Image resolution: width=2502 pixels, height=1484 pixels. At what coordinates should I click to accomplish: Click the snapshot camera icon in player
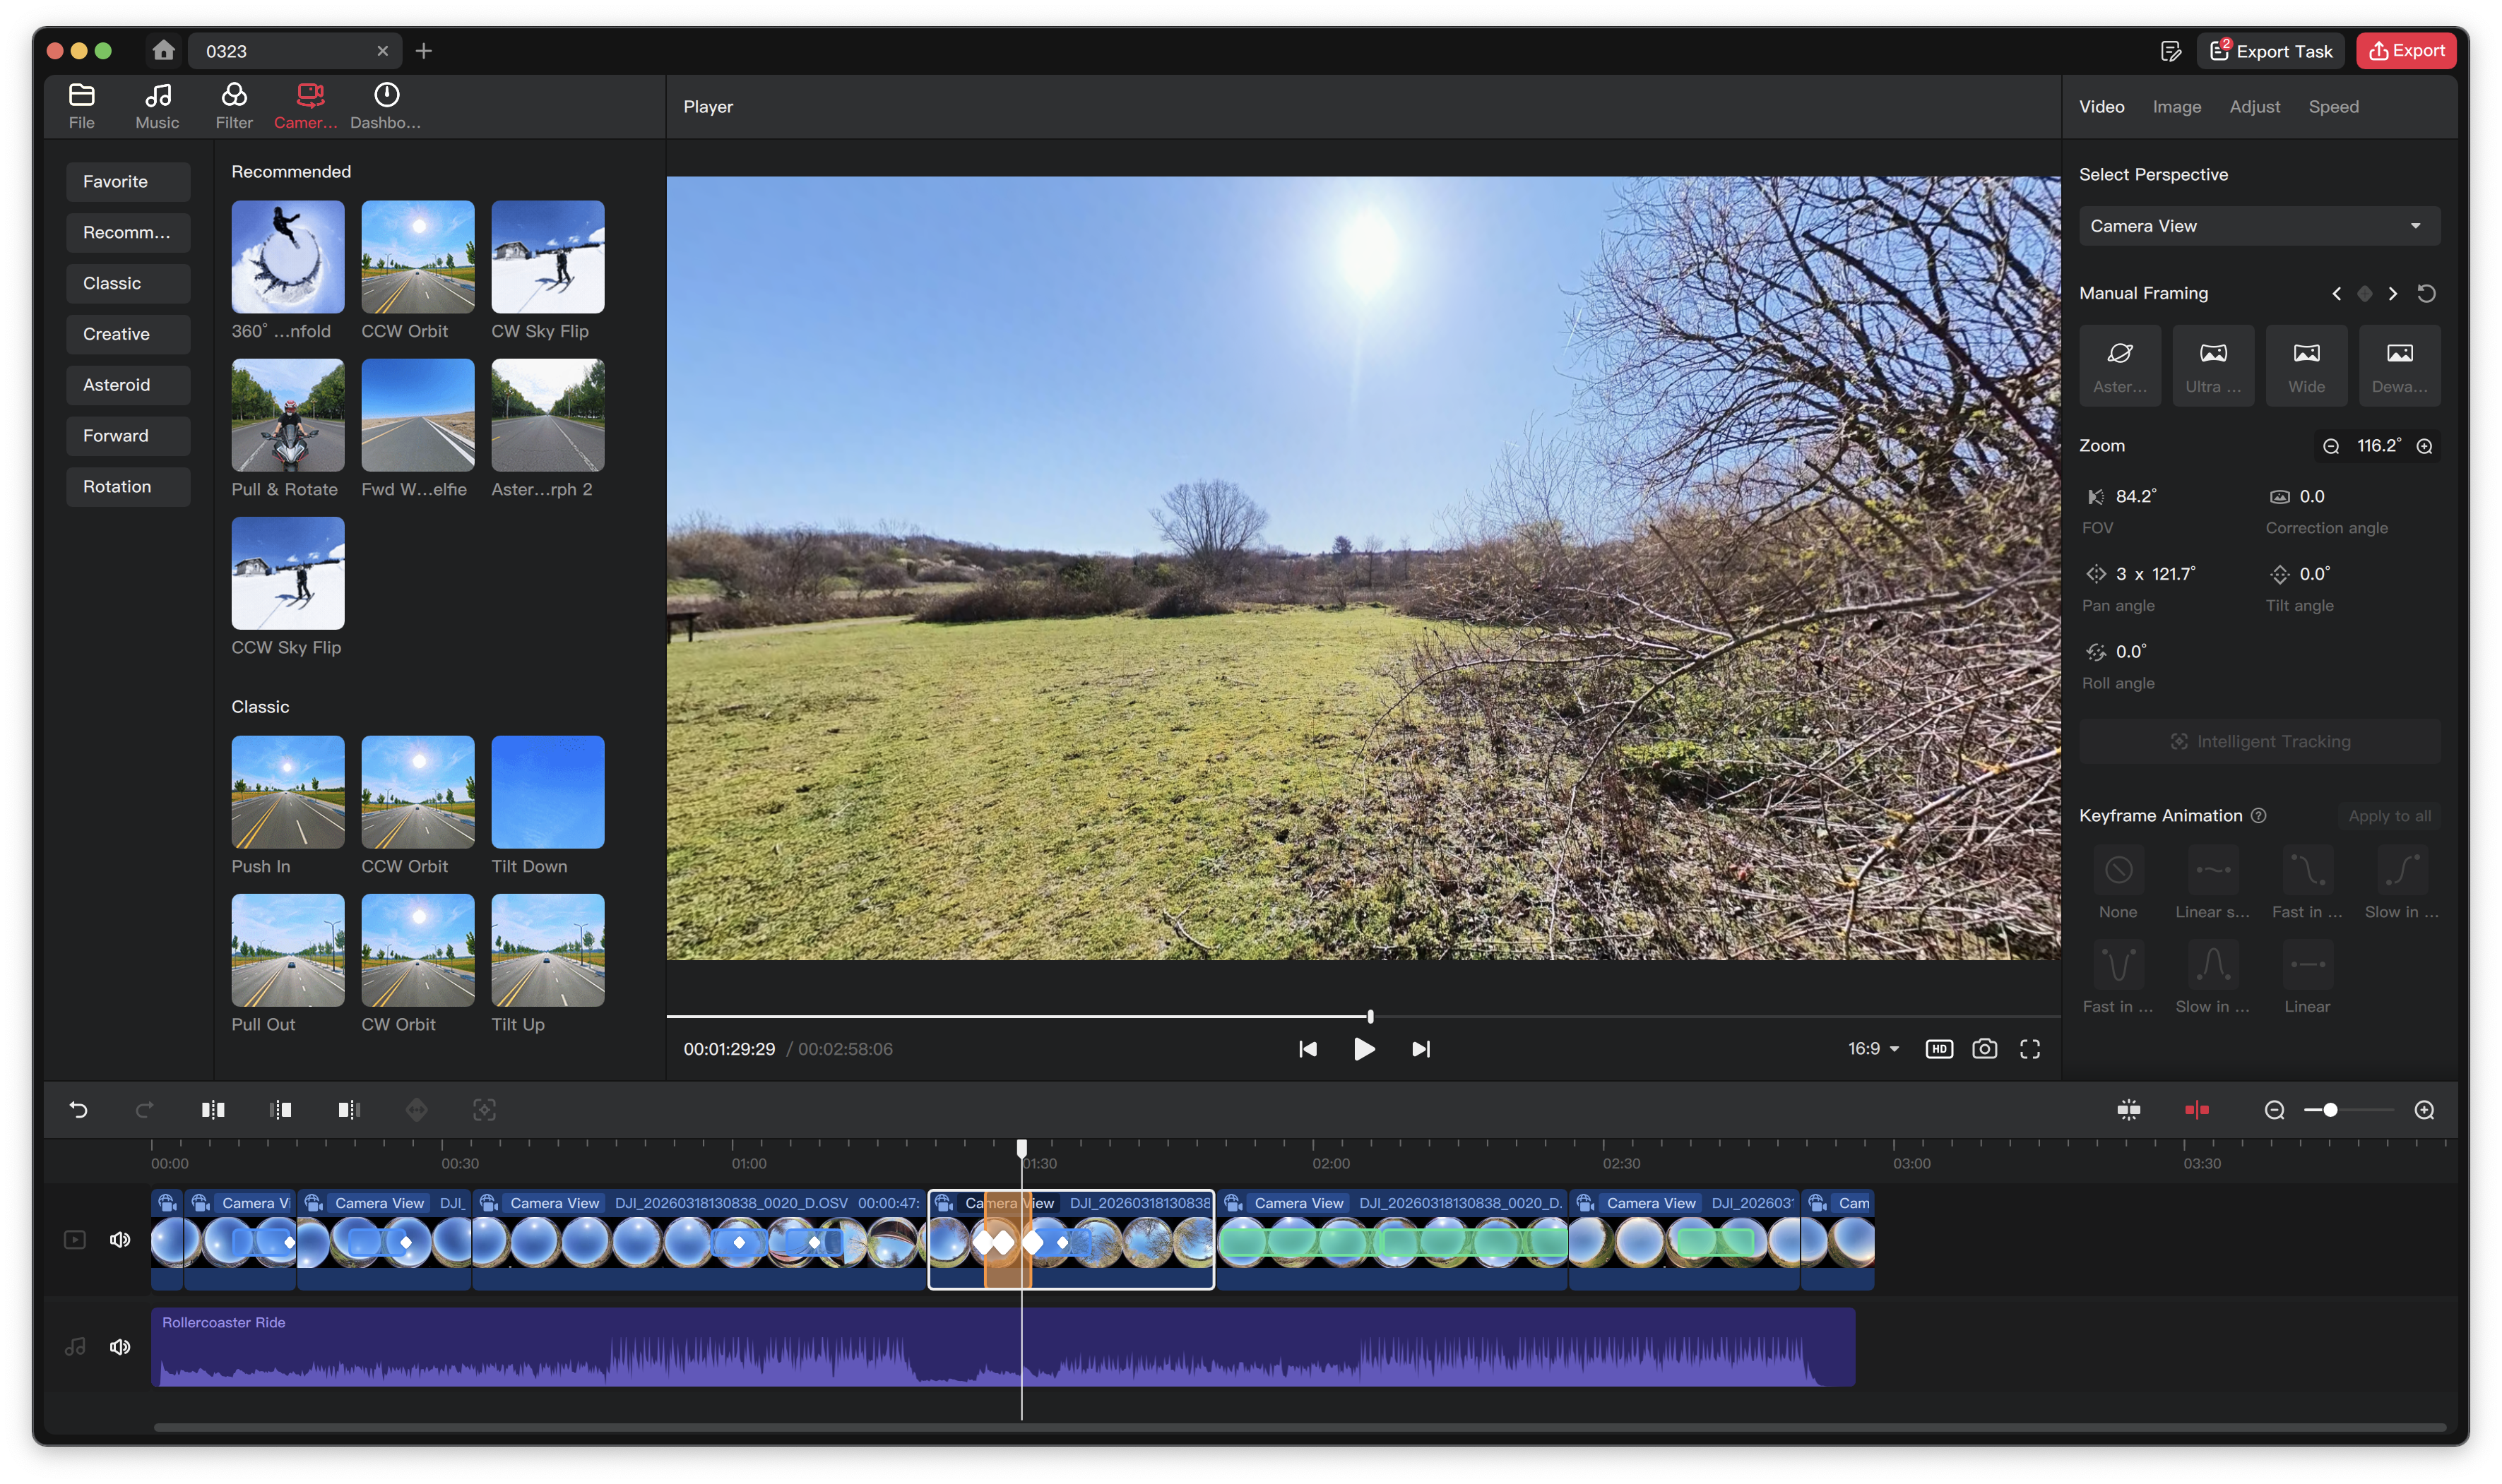click(x=1984, y=1049)
